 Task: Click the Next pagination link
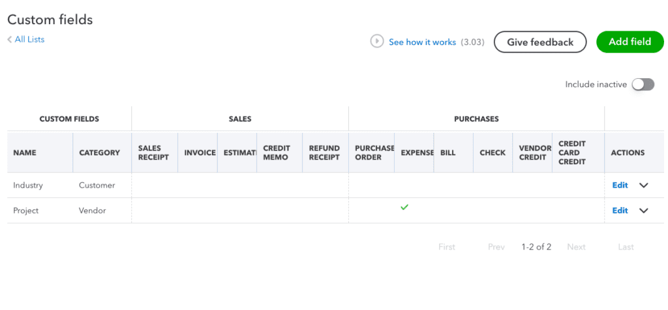pyautogui.click(x=577, y=247)
